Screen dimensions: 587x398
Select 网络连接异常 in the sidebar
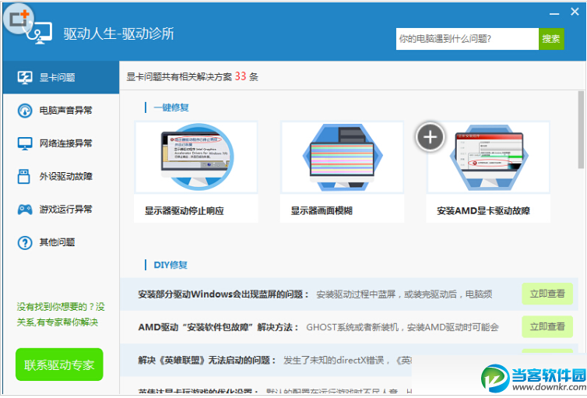(61, 143)
